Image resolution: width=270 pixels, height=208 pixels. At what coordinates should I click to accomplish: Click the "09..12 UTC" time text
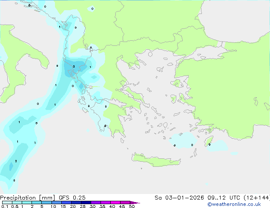[224, 198]
